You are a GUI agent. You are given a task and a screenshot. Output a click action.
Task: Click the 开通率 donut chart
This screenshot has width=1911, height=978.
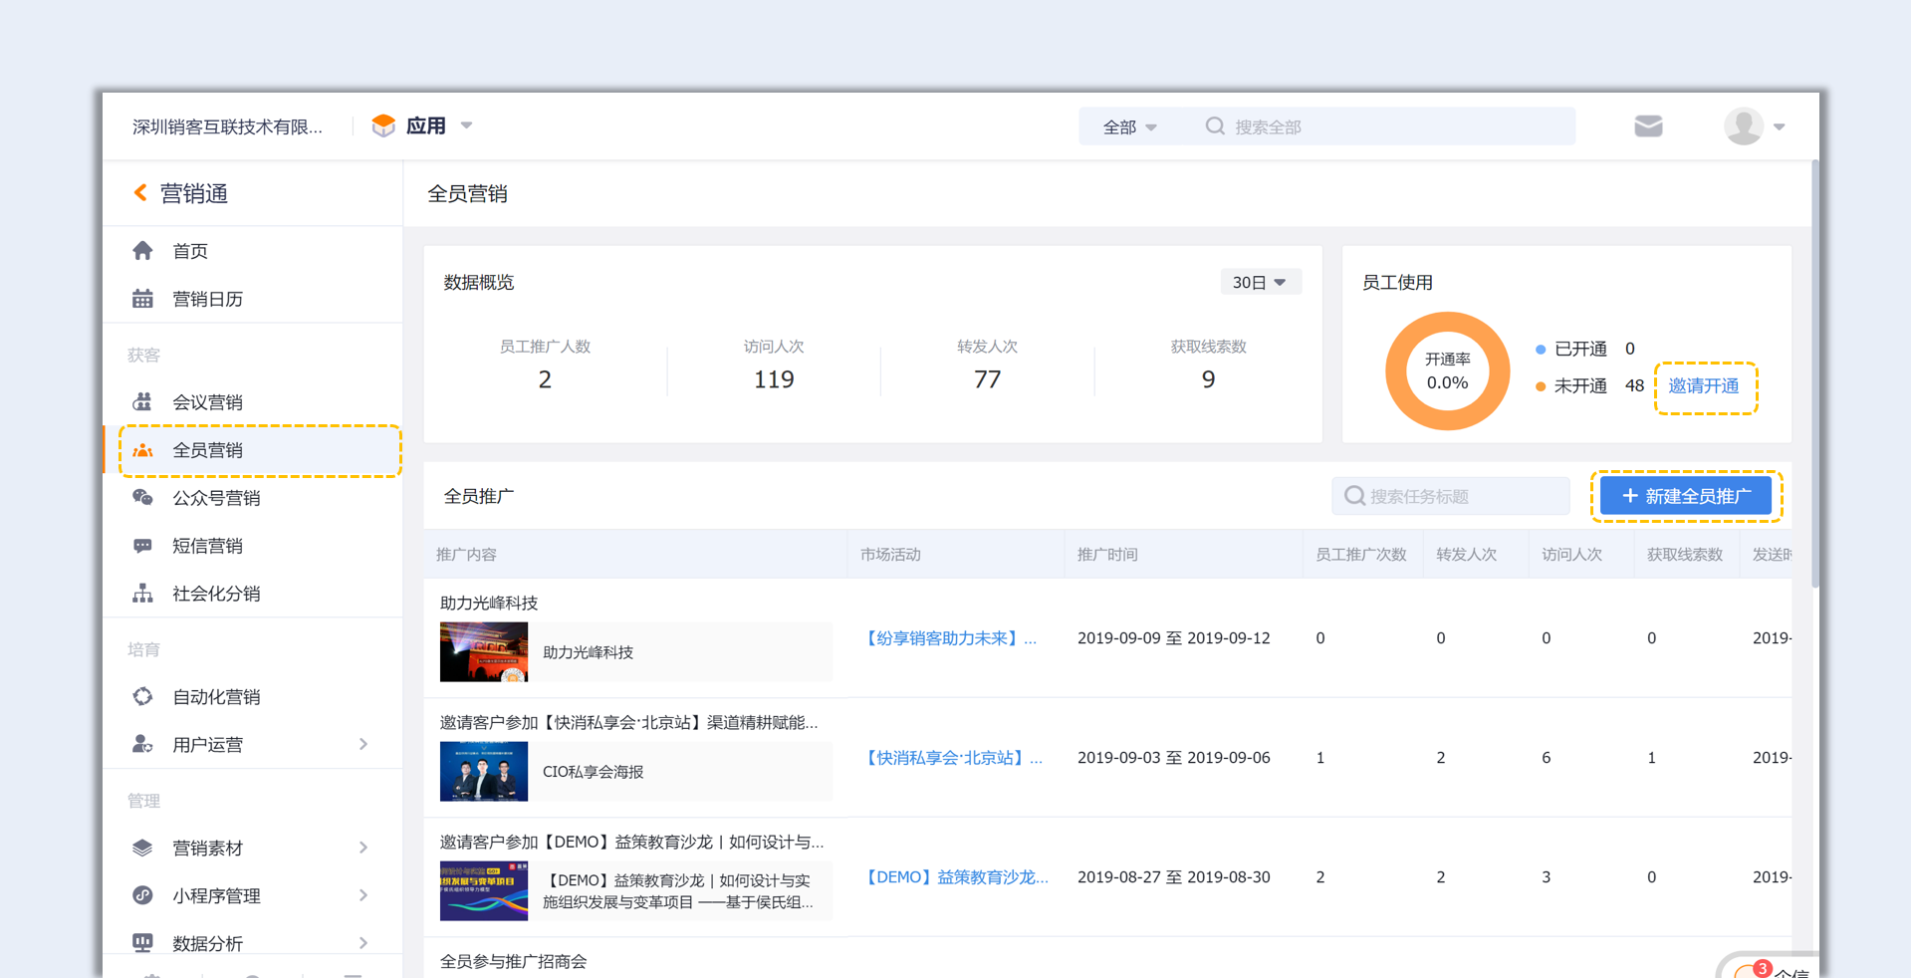point(1447,371)
